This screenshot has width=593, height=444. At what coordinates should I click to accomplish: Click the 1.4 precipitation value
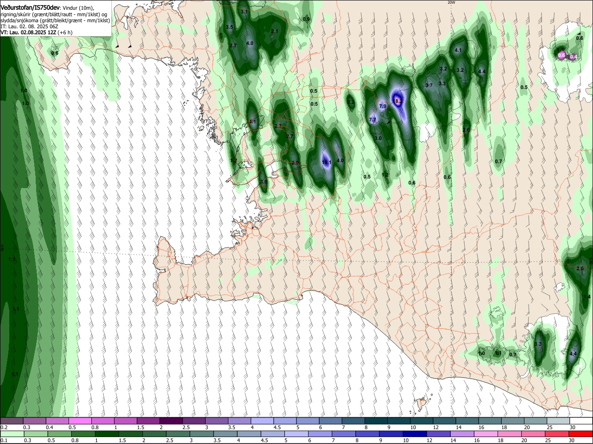tap(587, 297)
